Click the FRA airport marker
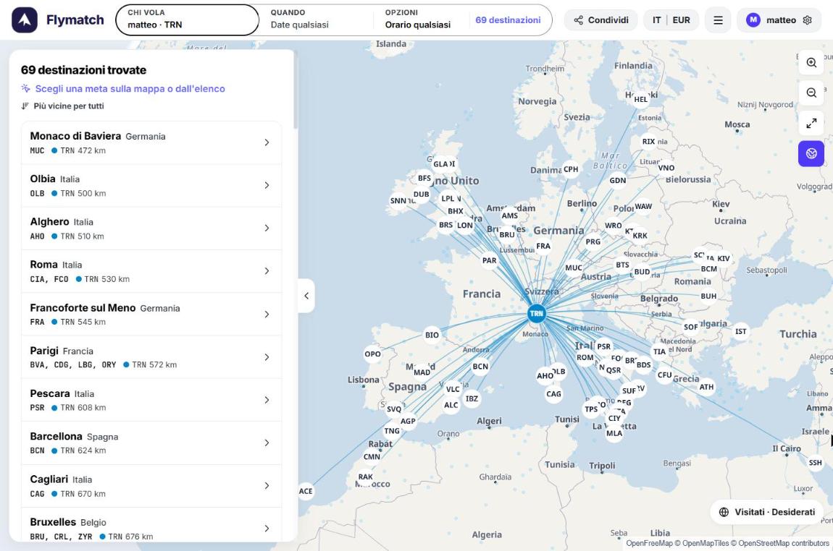833x551 pixels. pyautogui.click(x=543, y=246)
